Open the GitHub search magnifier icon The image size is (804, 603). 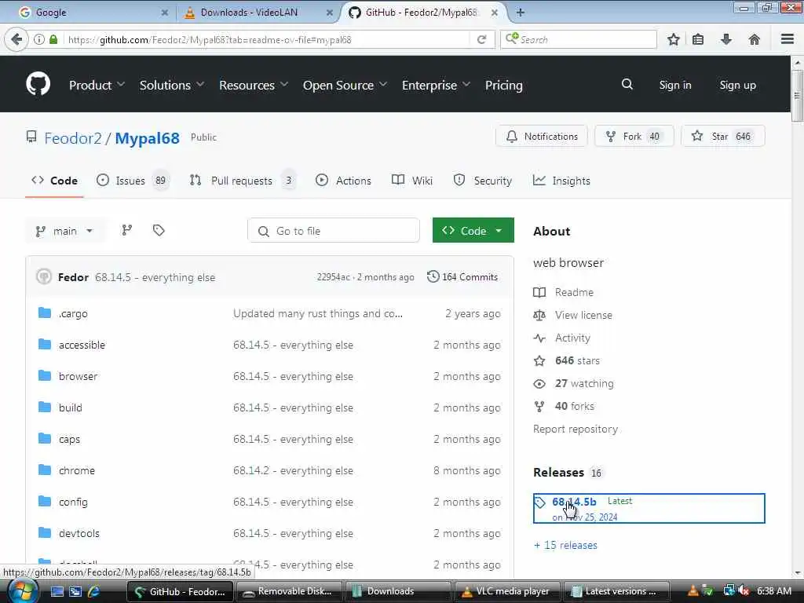pos(627,85)
